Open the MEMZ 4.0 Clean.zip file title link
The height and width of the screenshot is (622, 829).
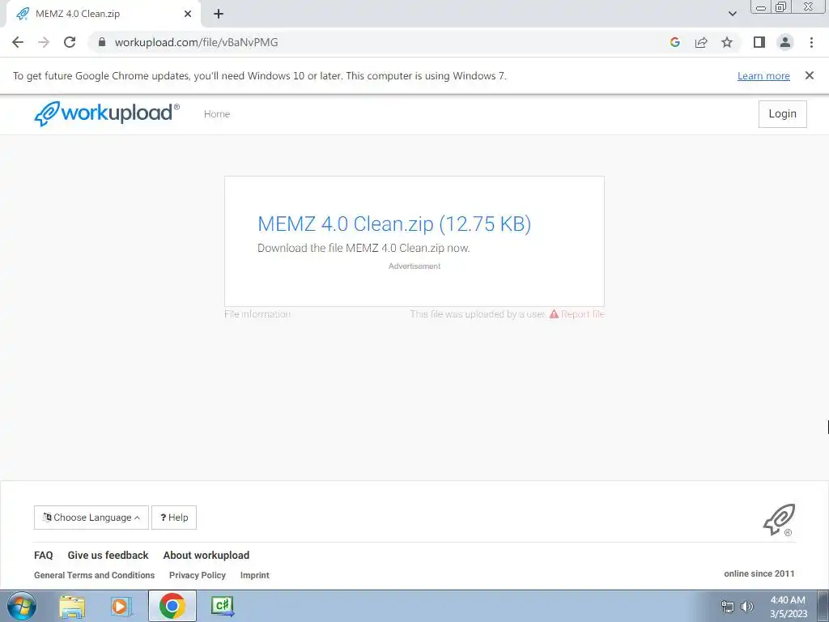394,224
